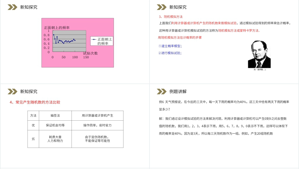This screenshot has width=299, height=169.
Task: Select the gold double-arrow icon on second slide
Action: [x=161, y=7]
